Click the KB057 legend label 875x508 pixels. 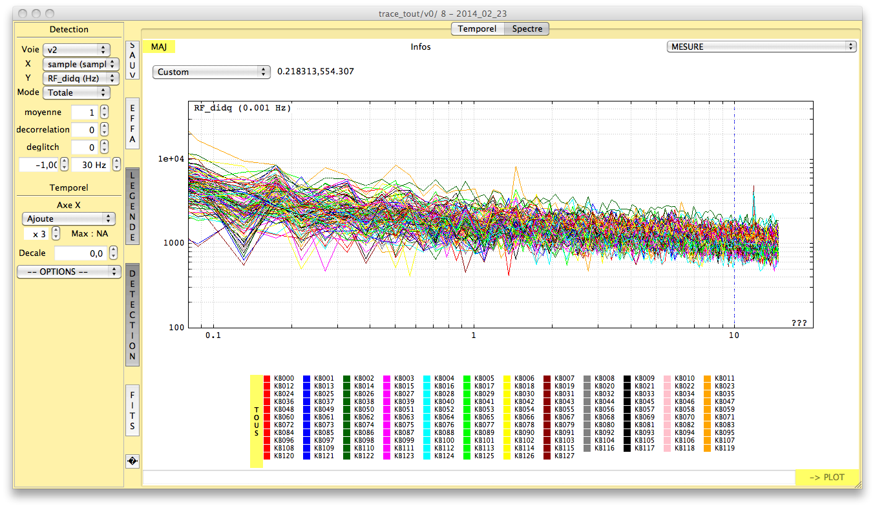pos(644,409)
